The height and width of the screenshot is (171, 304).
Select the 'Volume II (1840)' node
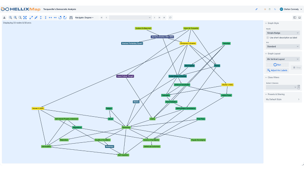38,109
